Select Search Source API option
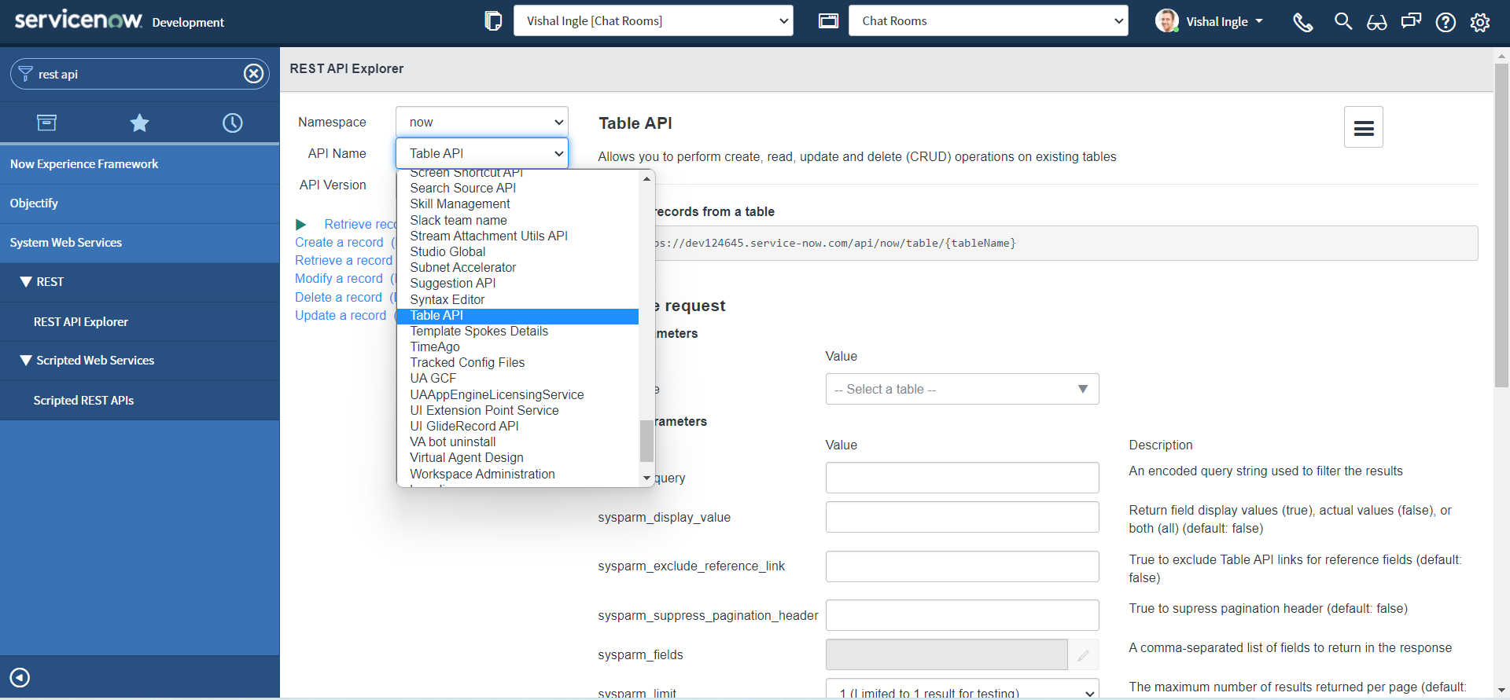Viewport: 1510px width, 700px height. (x=517, y=188)
